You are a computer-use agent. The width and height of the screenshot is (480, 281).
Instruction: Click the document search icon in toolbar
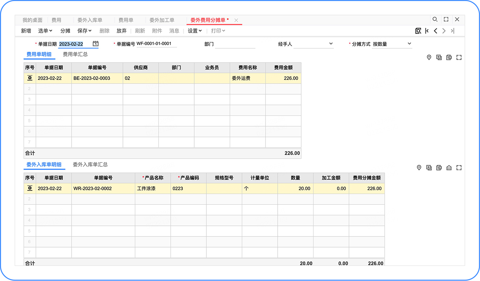click(x=418, y=31)
